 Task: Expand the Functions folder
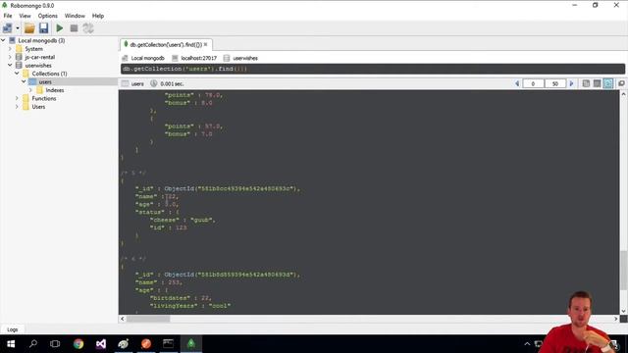[x=17, y=98]
